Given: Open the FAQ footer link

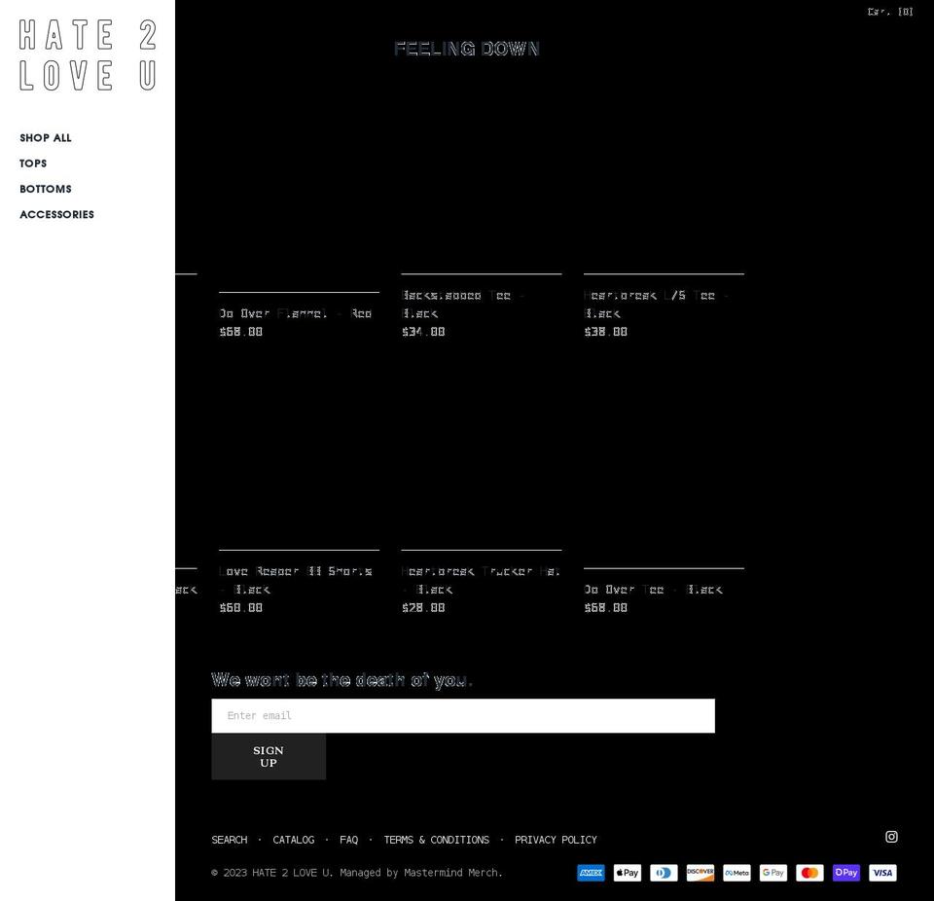Looking at the screenshot, I should pos(349,840).
